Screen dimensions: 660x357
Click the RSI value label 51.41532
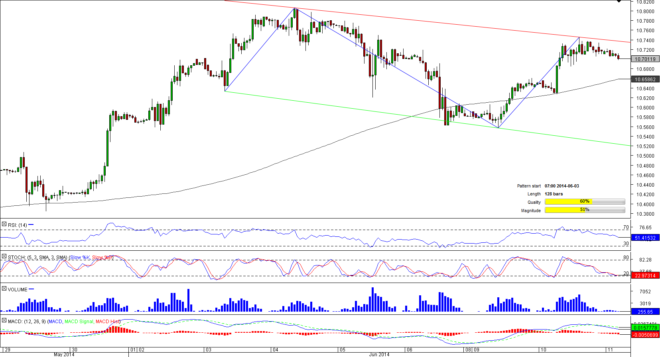click(645, 238)
